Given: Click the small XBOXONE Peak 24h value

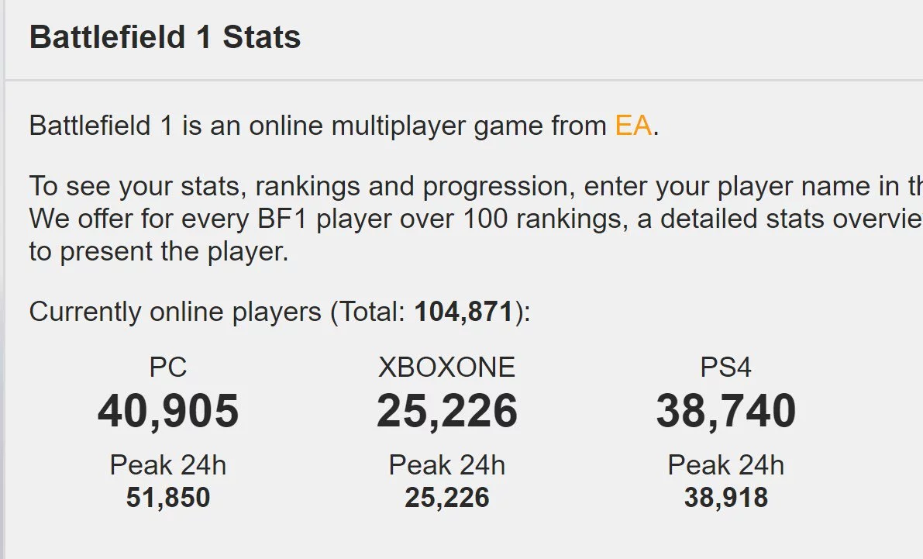Looking at the screenshot, I should [x=446, y=498].
